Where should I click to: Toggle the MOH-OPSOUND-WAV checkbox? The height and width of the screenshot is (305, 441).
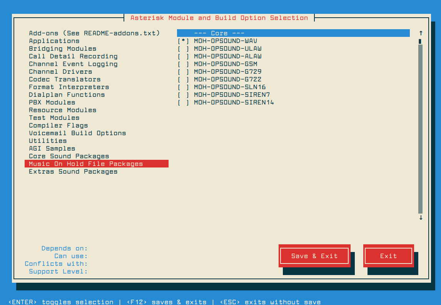(x=183, y=41)
